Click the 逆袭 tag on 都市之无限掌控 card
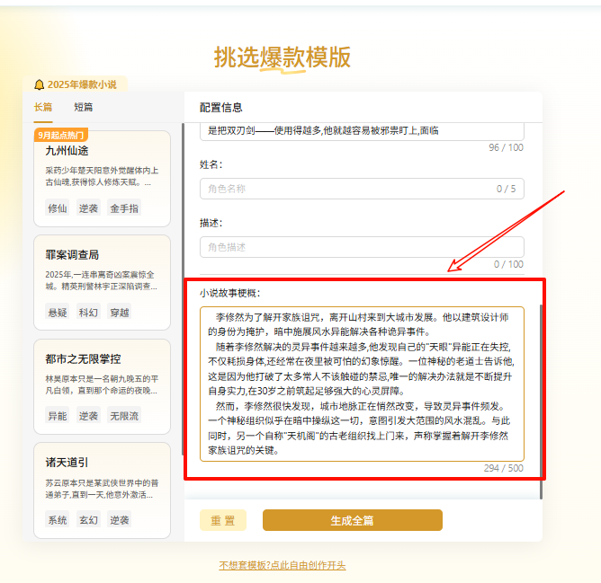Screen dimensions: 601x583 [88, 416]
